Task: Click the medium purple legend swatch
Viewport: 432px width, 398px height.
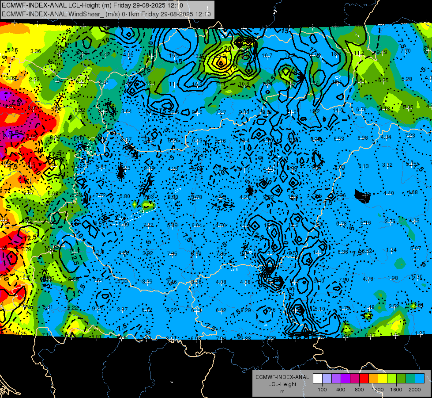Action: pyautogui.click(x=336, y=379)
